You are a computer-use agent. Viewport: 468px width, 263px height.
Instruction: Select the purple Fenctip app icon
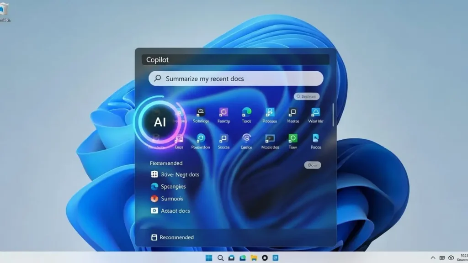click(x=223, y=113)
